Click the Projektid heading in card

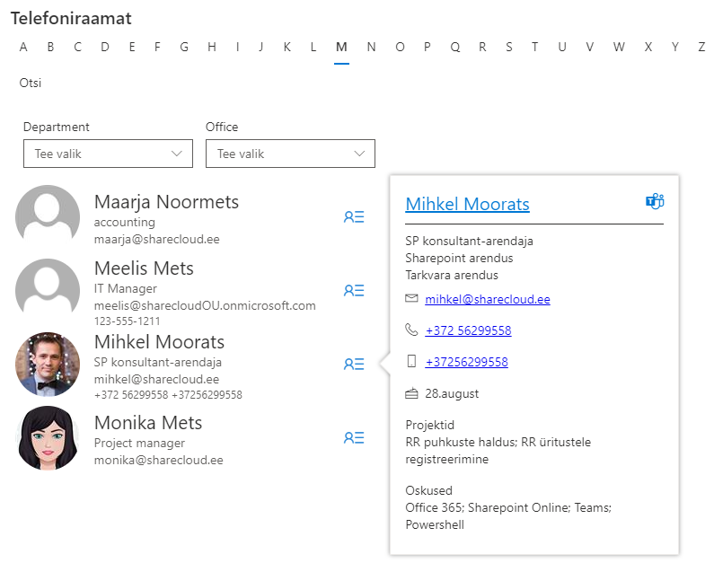(x=430, y=425)
